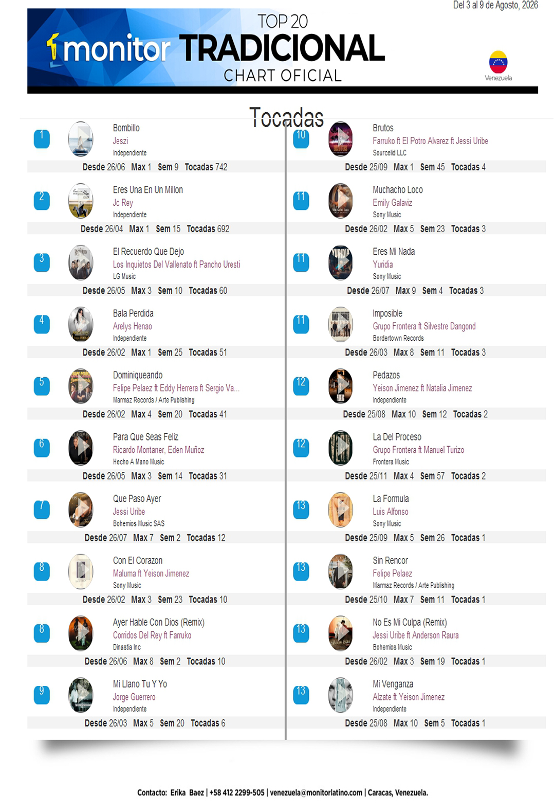Play the Dominiqueando cover art
This screenshot has width=555, height=811.
(81, 386)
